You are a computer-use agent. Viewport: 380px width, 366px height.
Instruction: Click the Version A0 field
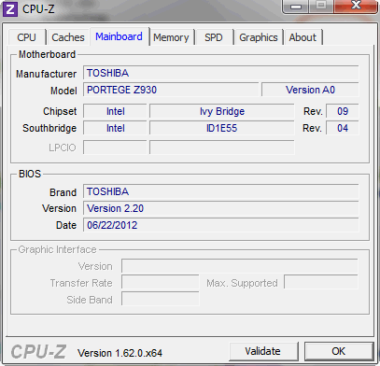(x=310, y=90)
